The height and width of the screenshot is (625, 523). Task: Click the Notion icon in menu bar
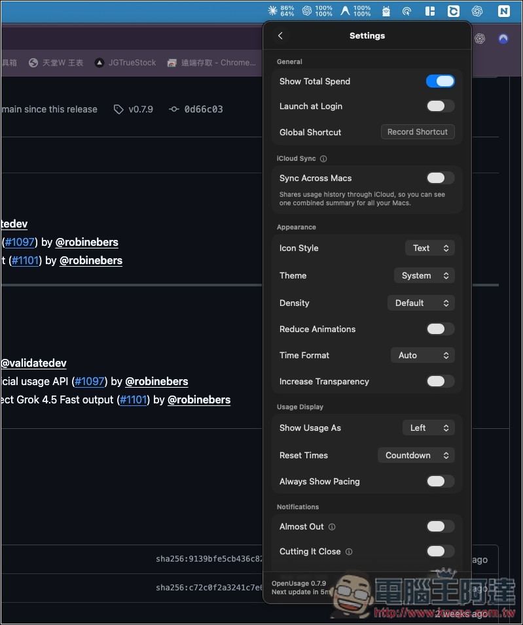tap(504, 10)
